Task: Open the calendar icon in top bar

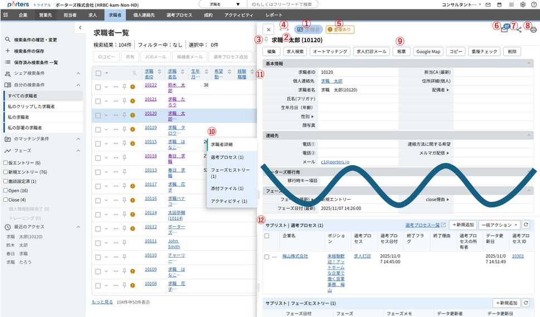Action: click(x=499, y=4)
